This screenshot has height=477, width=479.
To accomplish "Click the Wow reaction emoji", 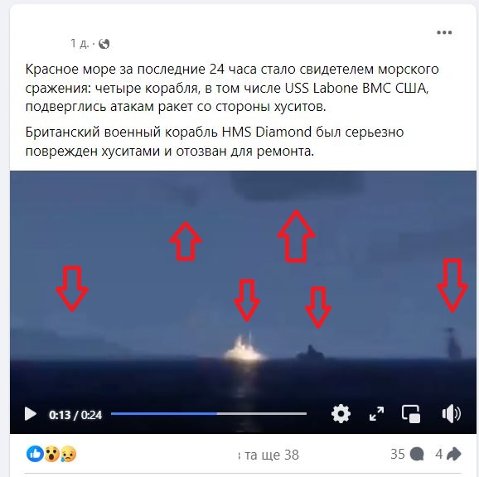I will pyautogui.click(x=52, y=454).
